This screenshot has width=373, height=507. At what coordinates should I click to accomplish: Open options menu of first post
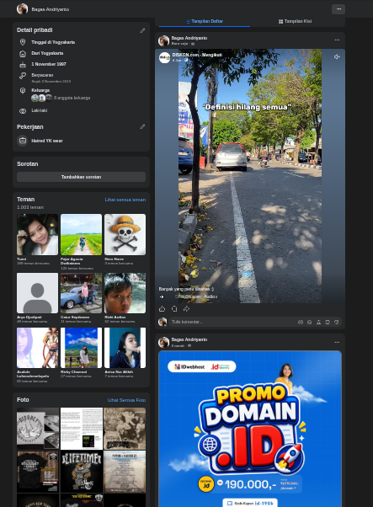(x=337, y=40)
